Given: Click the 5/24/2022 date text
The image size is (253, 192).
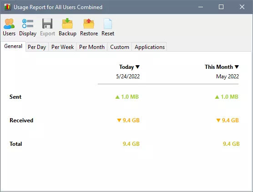Looking at the screenshot, I should [x=128, y=76].
